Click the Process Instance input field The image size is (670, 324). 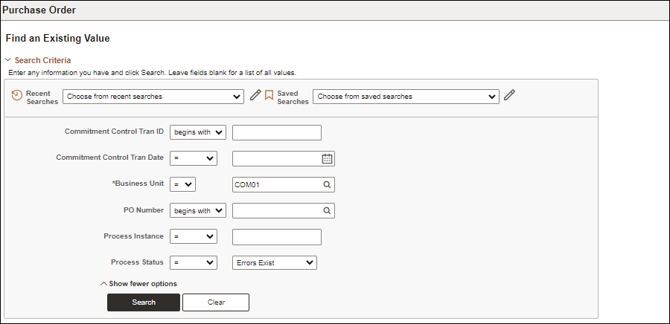(x=277, y=237)
